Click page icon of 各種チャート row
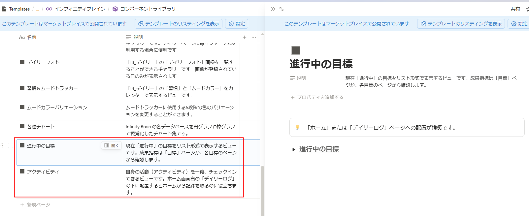The image size is (529, 216). [x=22, y=126]
